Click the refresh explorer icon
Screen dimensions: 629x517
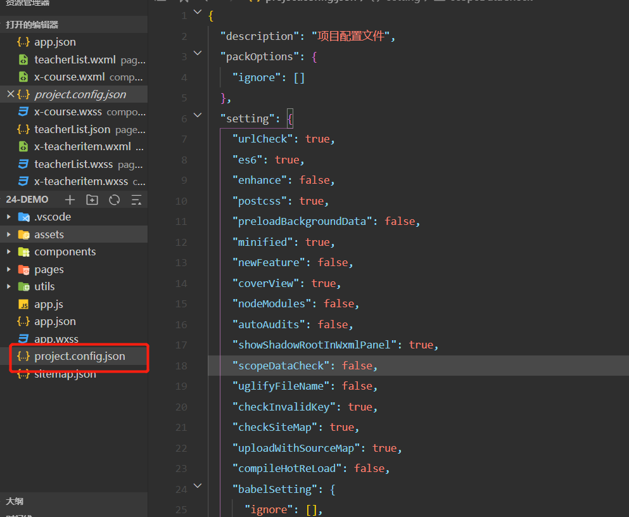coord(114,200)
